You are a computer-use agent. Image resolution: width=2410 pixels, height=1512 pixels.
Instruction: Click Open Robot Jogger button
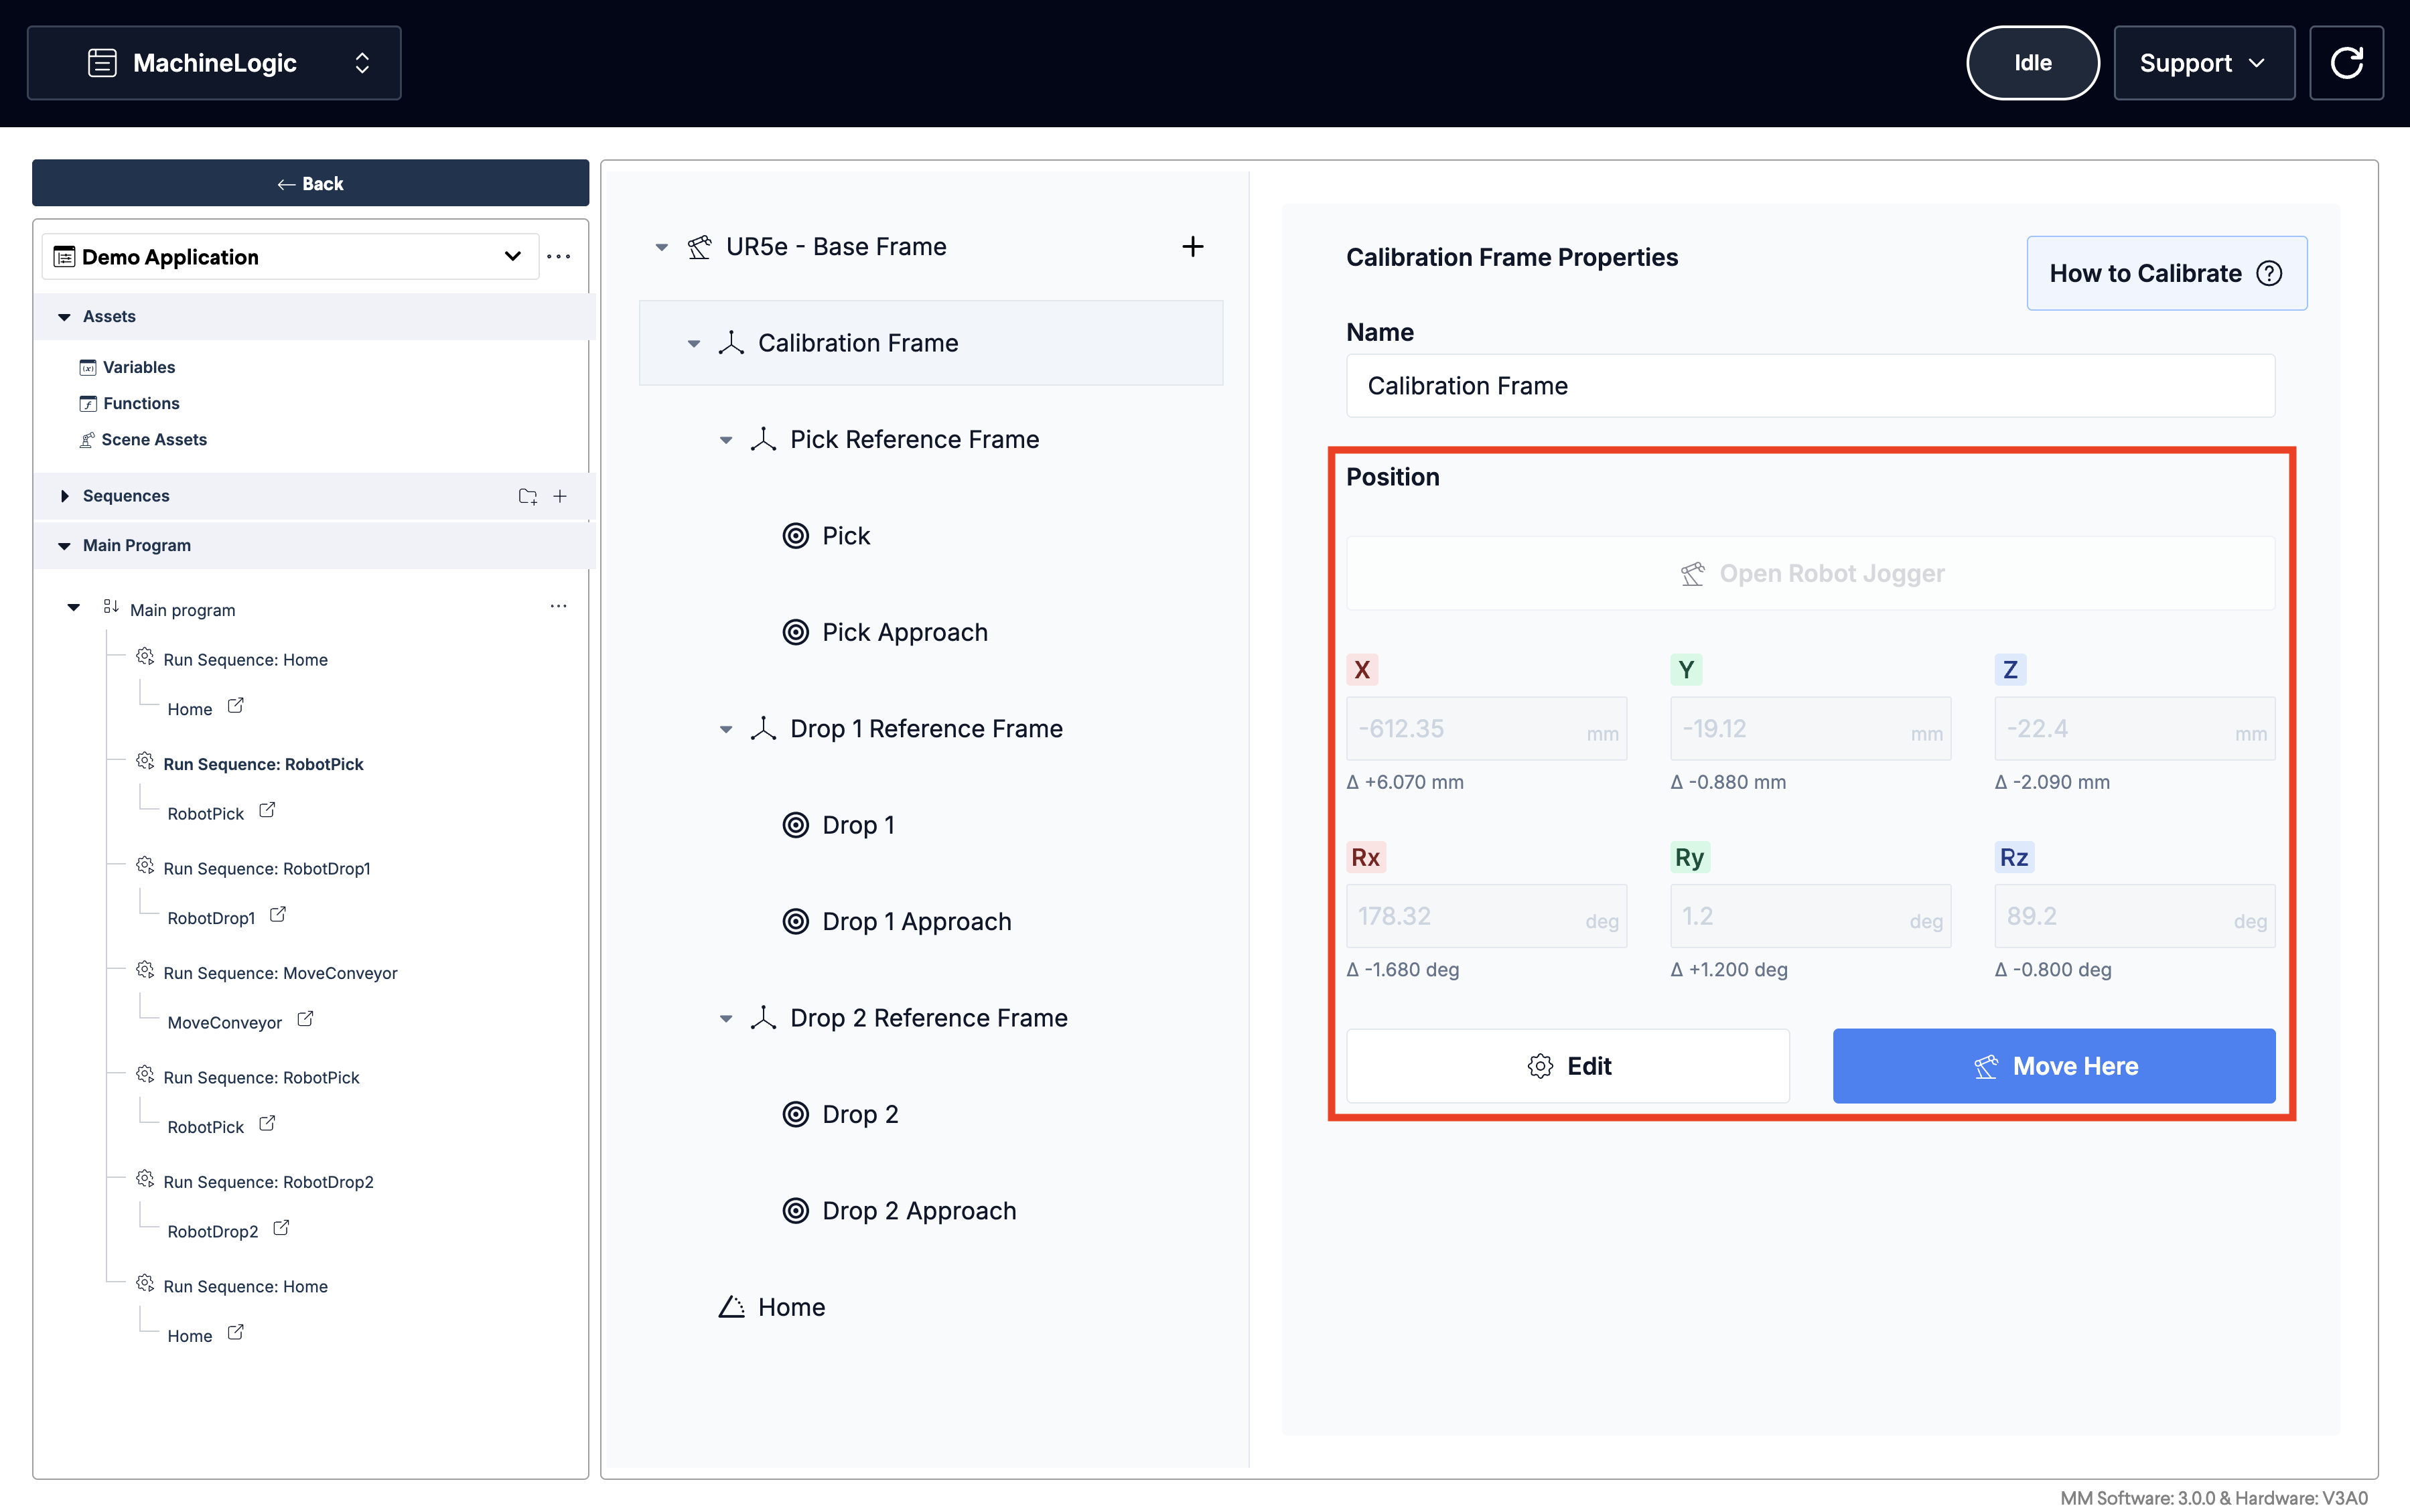tap(1810, 573)
